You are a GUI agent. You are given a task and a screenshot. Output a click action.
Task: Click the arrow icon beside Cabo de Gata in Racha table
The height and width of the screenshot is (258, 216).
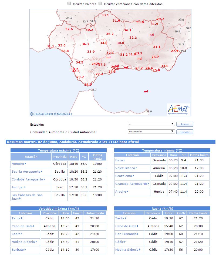coord(138,226)
